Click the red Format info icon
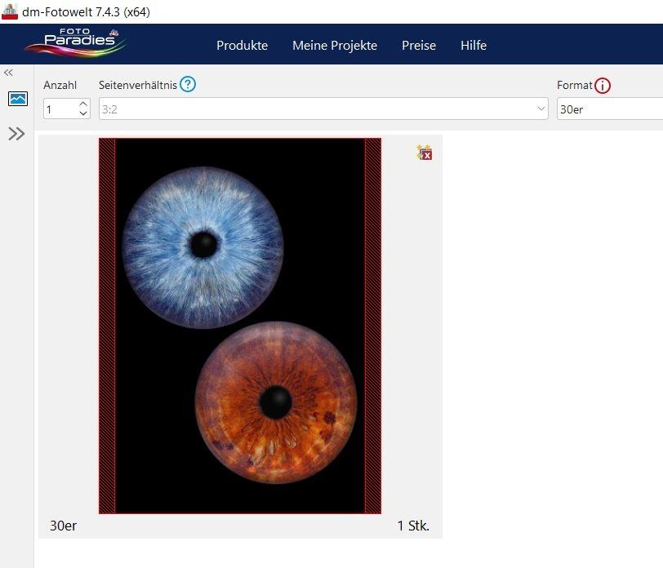The width and height of the screenshot is (663, 568). (x=603, y=86)
